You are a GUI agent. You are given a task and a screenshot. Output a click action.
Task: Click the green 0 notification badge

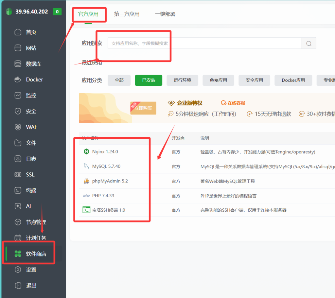[57, 11]
